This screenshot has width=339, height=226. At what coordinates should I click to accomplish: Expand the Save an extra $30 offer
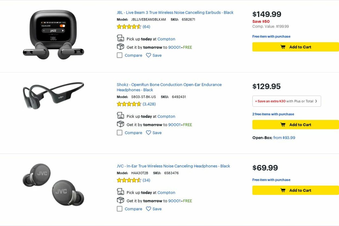pyautogui.click(x=286, y=101)
